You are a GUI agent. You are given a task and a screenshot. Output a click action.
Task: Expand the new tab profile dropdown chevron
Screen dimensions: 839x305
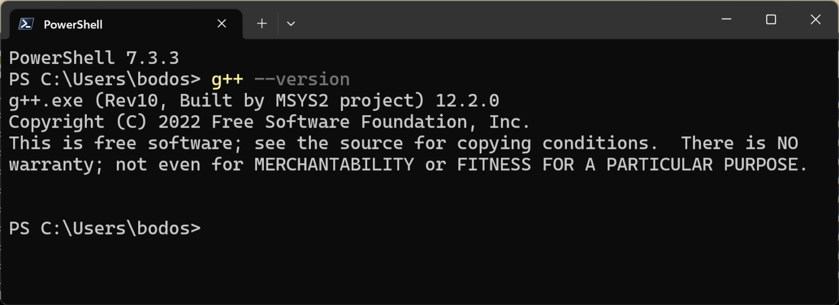click(291, 23)
